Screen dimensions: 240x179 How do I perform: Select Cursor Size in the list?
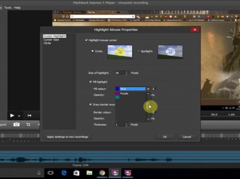click(x=51, y=40)
